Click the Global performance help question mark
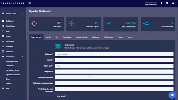Image resolution: width=178 pixels, height=100 pixels. [135, 27]
